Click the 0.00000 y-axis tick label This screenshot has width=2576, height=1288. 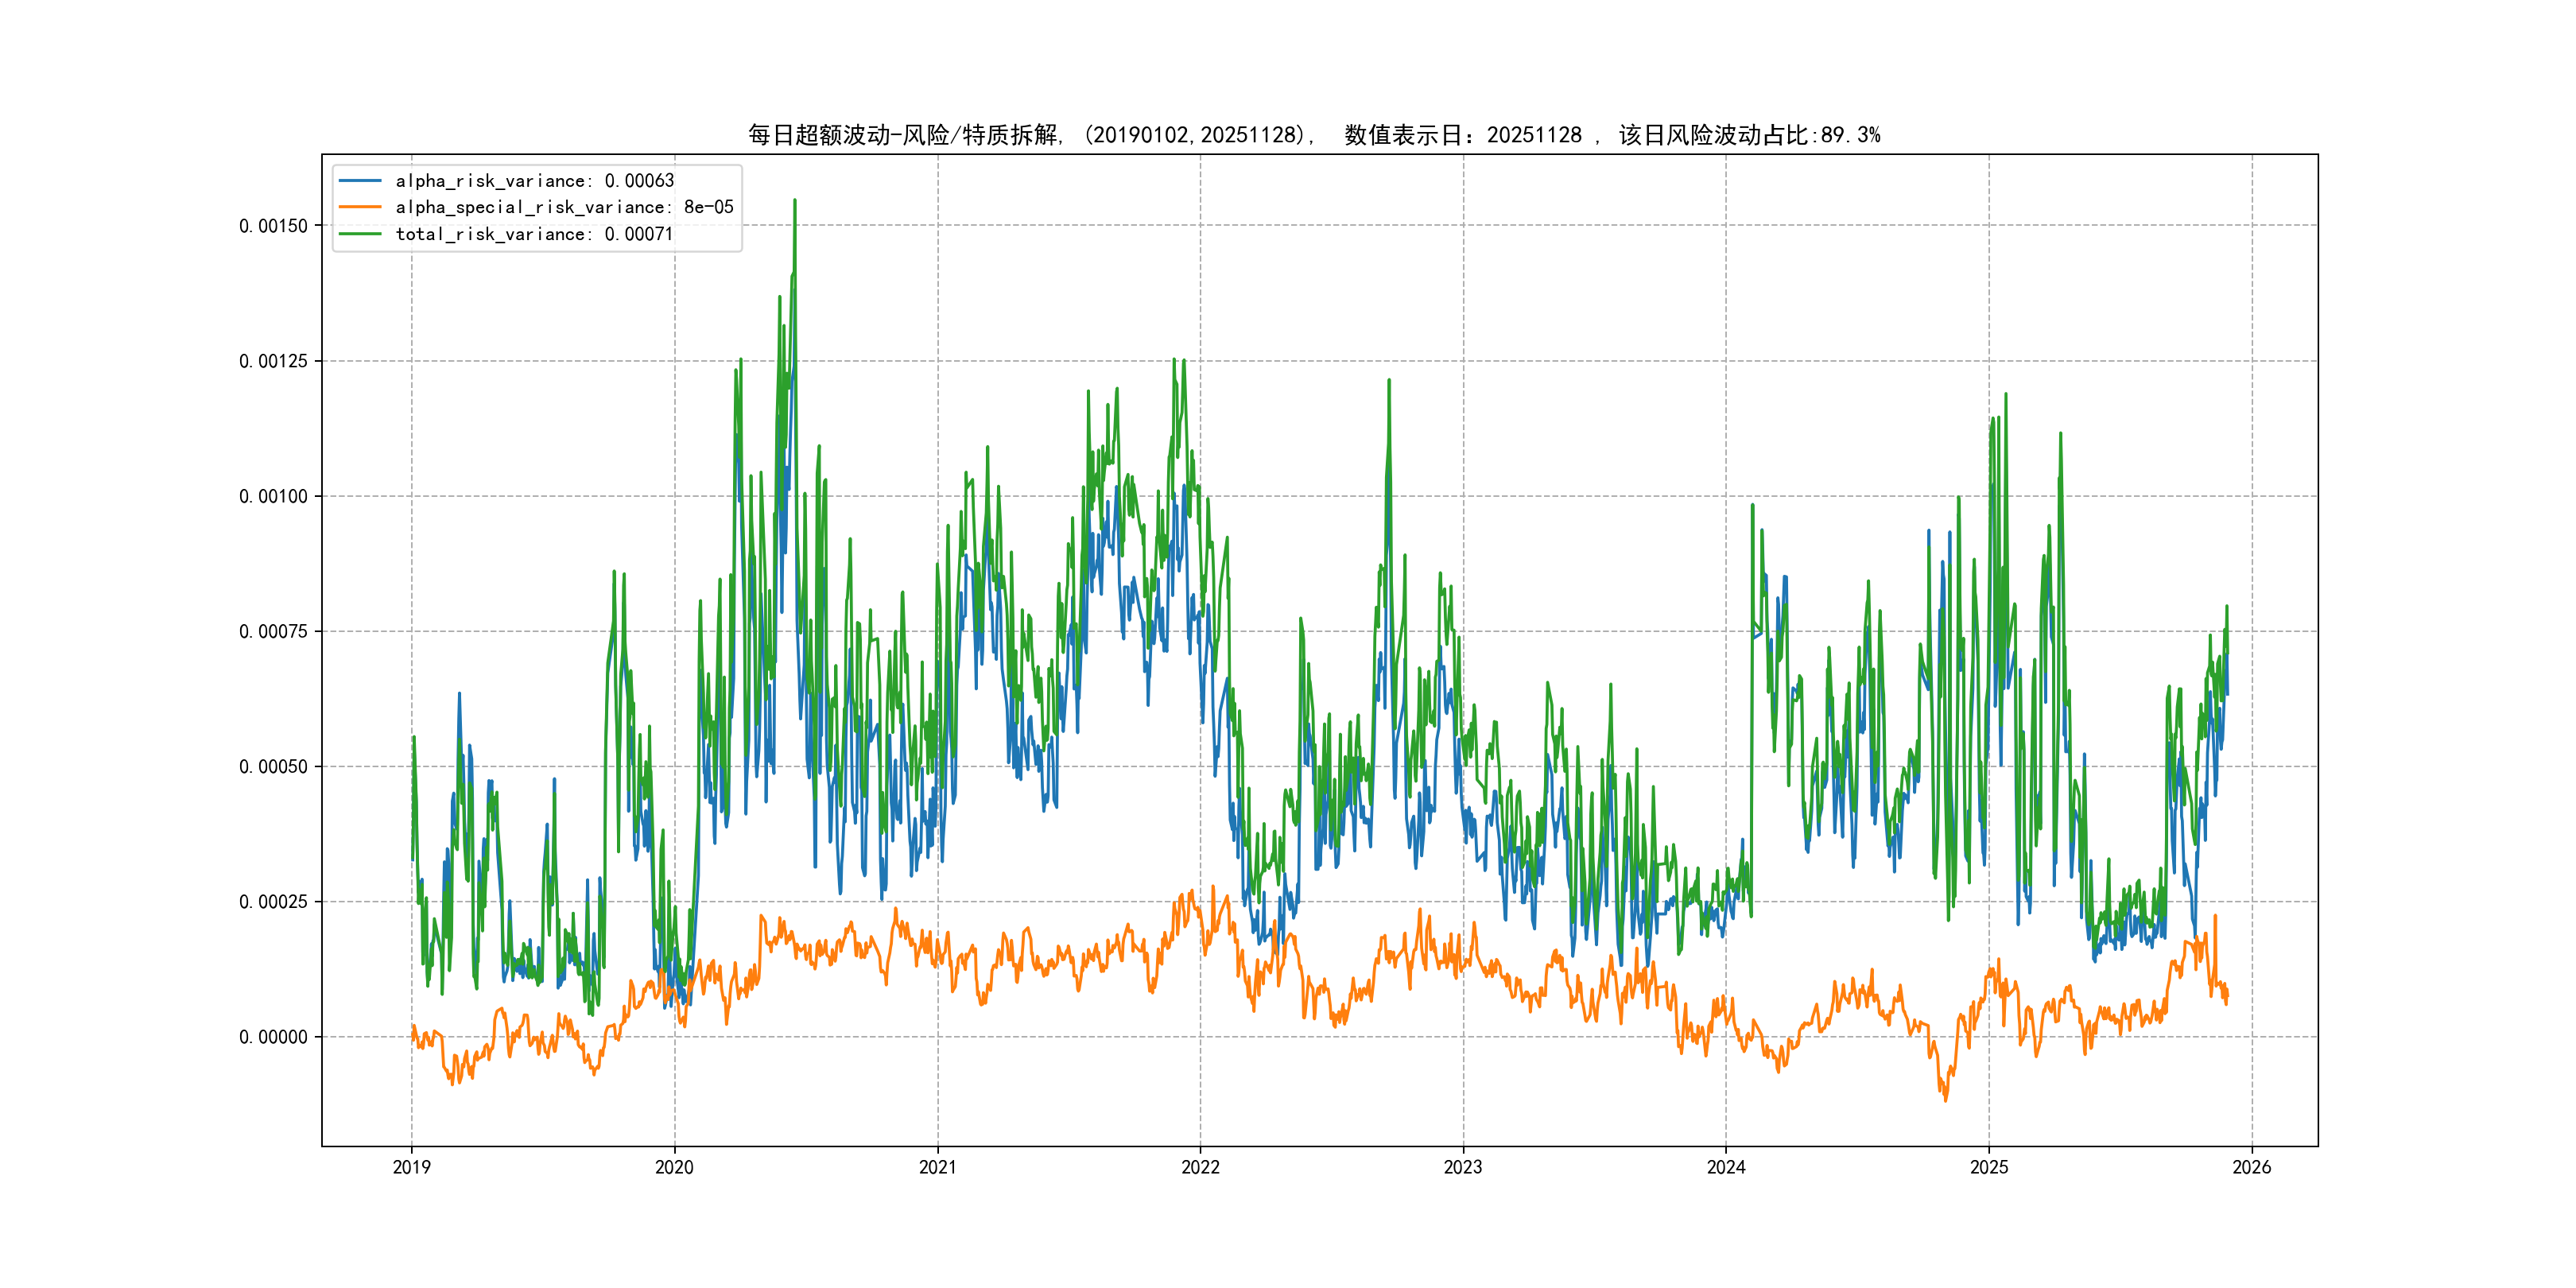[x=273, y=1037]
